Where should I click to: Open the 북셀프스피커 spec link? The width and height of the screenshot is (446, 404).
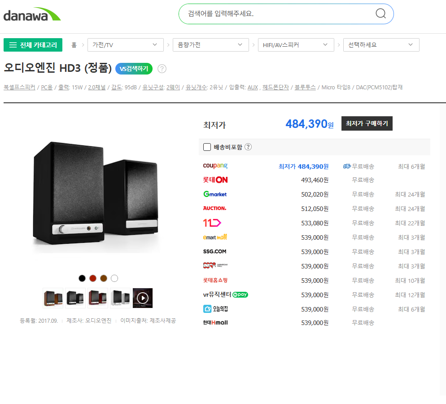coord(19,88)
